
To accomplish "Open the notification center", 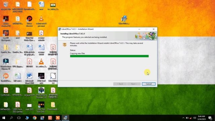I will click(210, 118).
